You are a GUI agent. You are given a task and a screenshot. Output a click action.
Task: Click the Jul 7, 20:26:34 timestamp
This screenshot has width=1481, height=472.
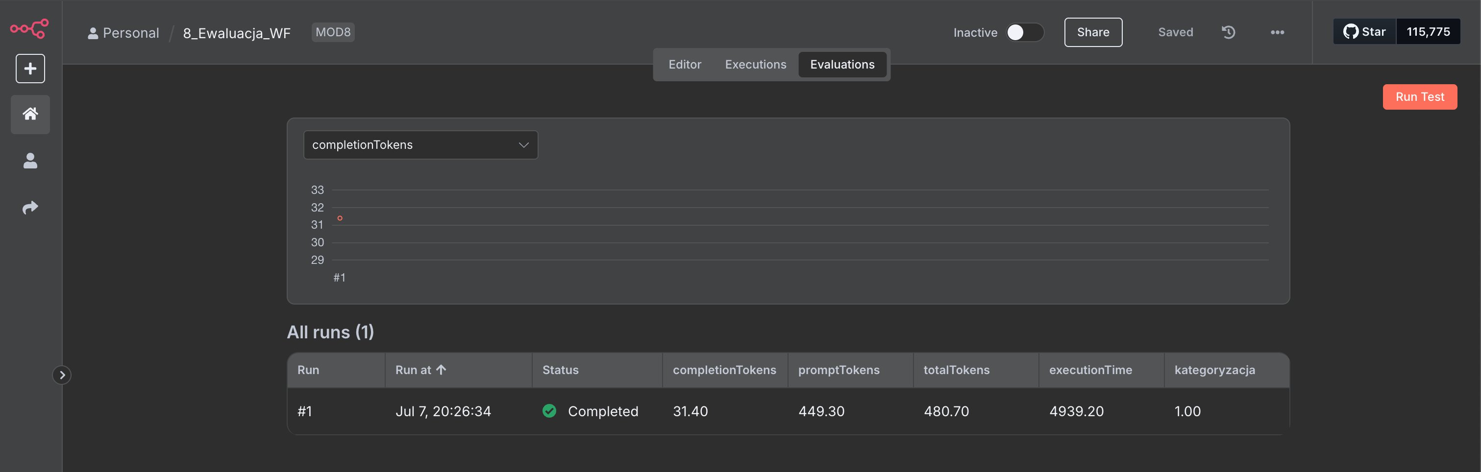[x=443, y=411]
